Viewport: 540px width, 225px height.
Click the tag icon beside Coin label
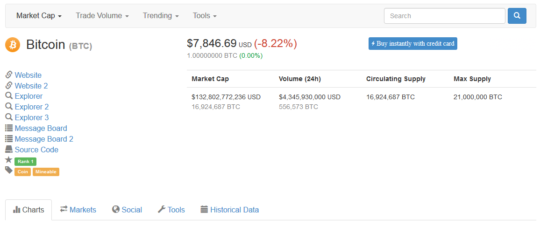point(9,170)
